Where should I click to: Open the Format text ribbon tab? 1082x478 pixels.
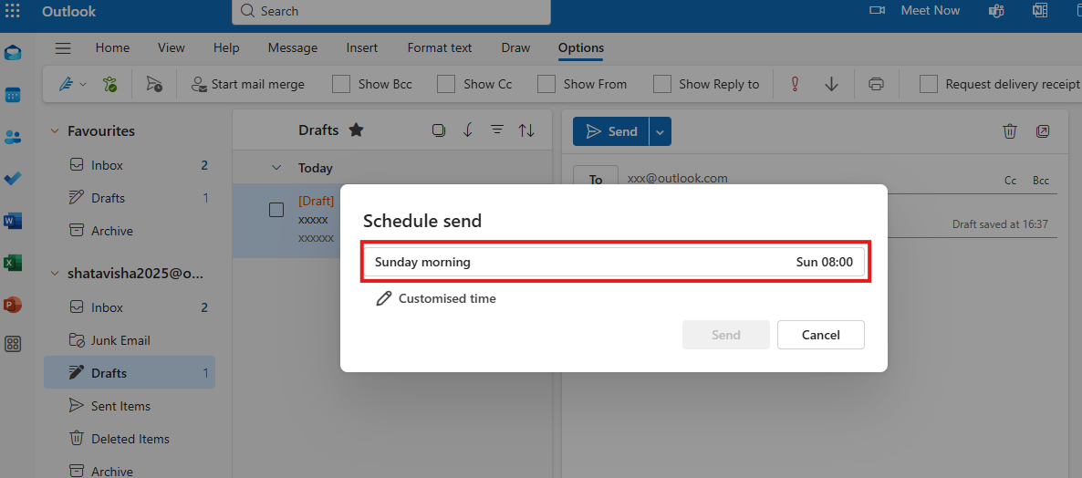click(x=440, y=47)
